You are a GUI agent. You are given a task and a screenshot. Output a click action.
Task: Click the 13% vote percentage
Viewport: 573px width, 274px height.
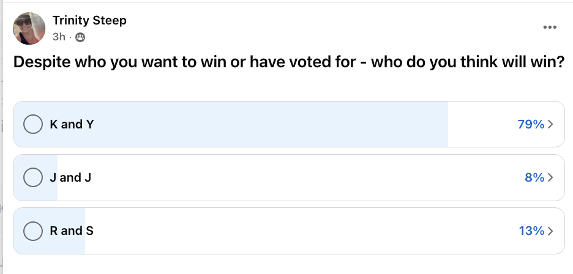pyautogui.click(x=531, y=231)
